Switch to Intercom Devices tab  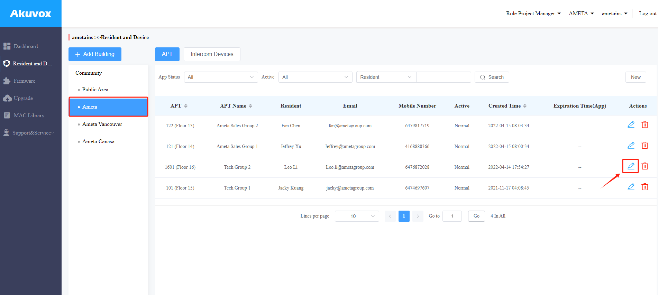[x=212, y=54]
